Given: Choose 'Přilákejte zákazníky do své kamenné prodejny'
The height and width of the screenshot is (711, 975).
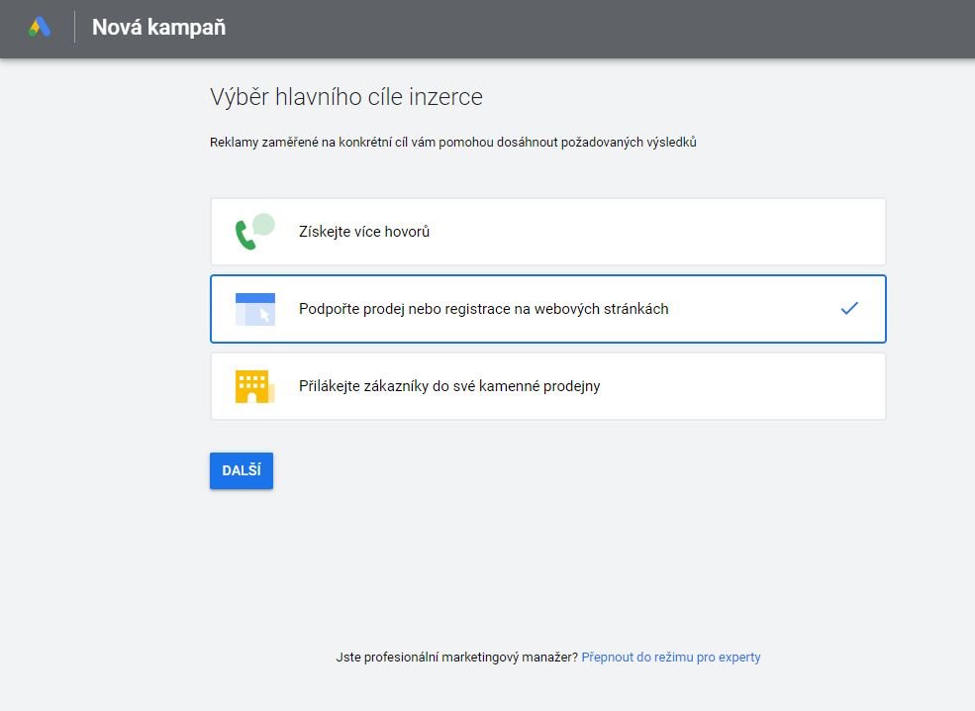Looking at the screenshot, I should pyautogui.click(x=547, y=386).
